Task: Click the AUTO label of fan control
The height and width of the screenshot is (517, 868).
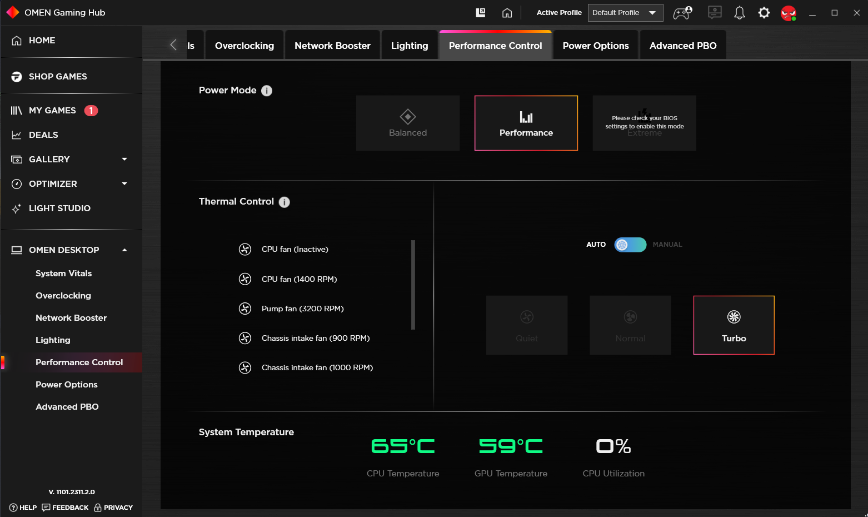Action: click(x=596, y=245)
